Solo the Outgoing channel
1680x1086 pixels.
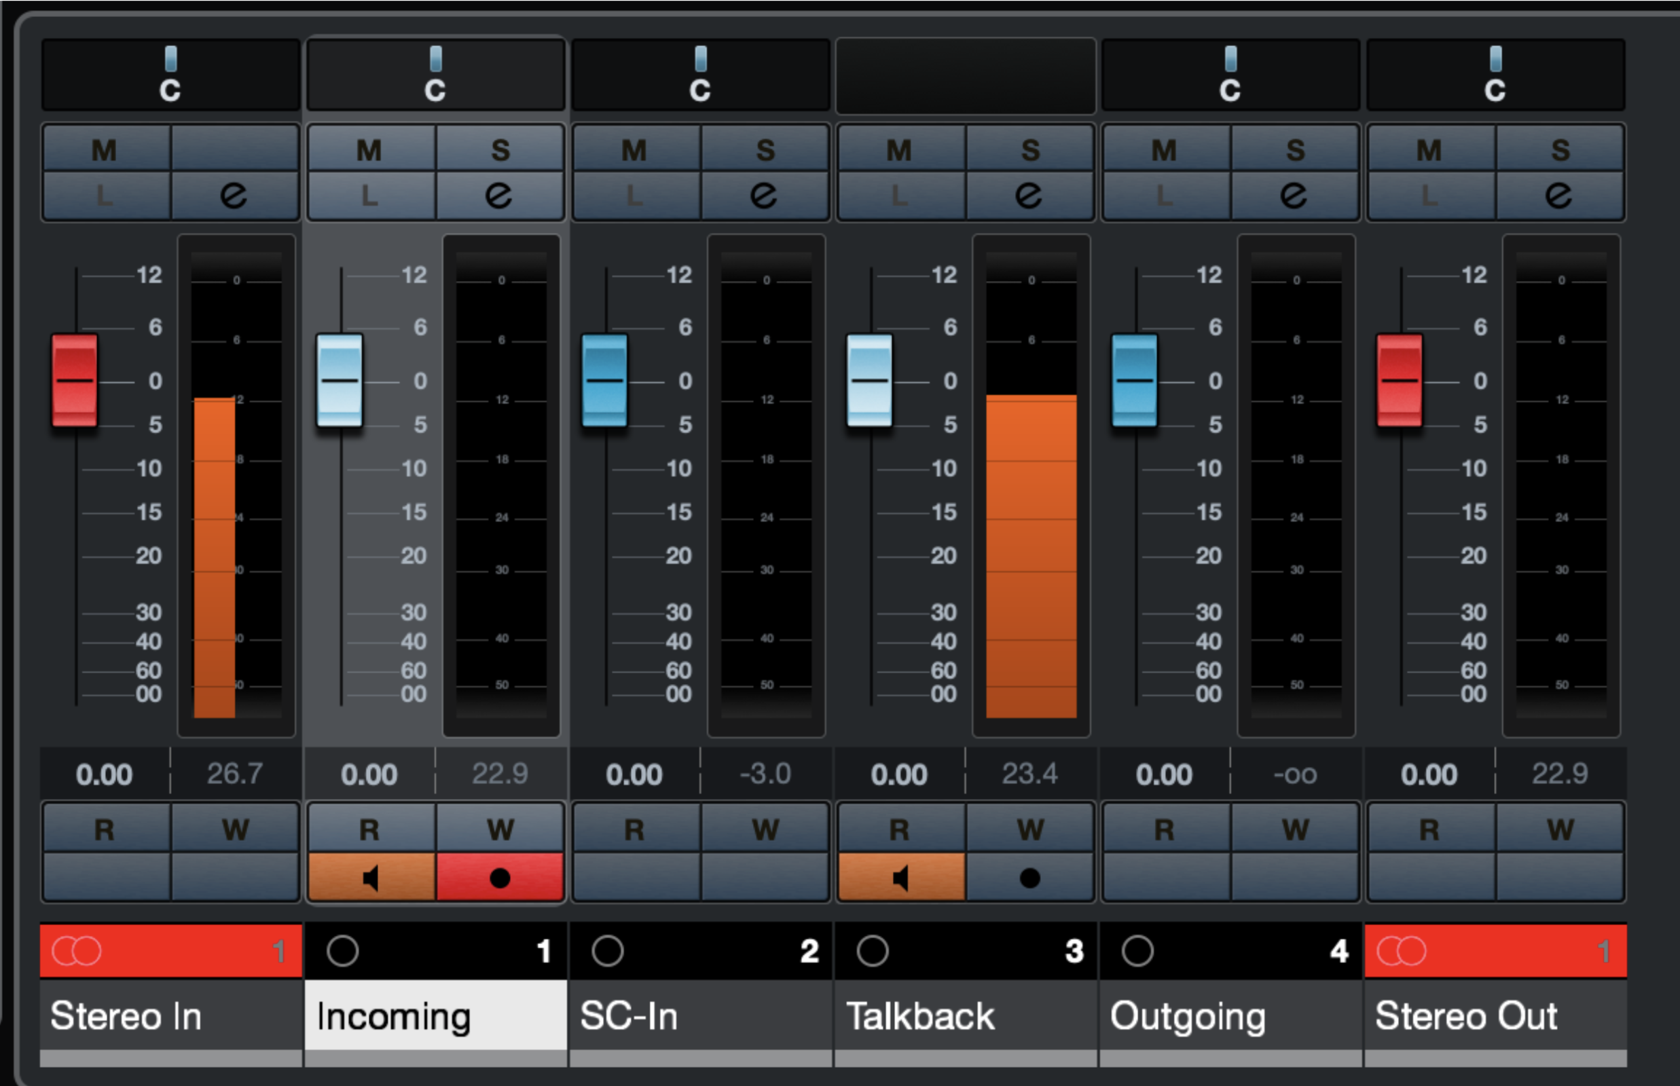[1295, 149]
